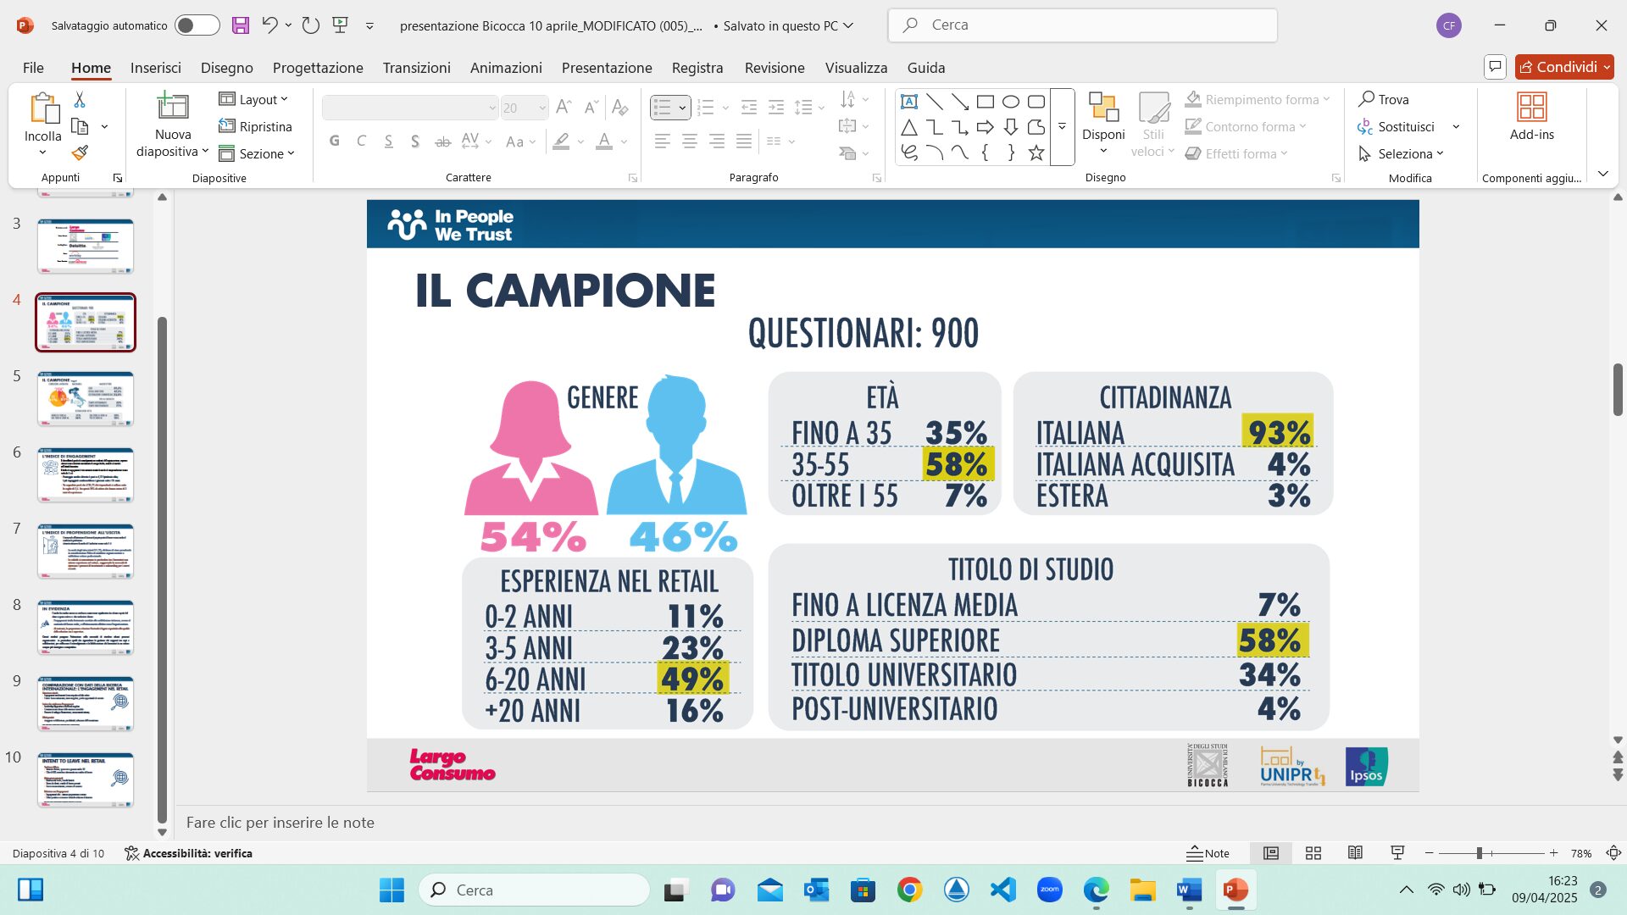Switch to the Inserisci tab
The image size is (1627, 915).
tap(156, 68)
